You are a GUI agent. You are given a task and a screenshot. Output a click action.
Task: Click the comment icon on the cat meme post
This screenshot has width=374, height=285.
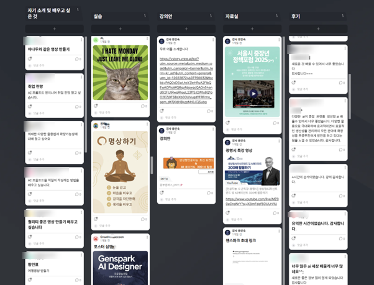(142, 106)
